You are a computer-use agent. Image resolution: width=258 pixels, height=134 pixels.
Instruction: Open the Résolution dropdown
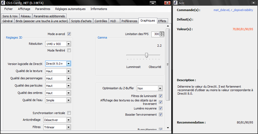tap(68, 44)
